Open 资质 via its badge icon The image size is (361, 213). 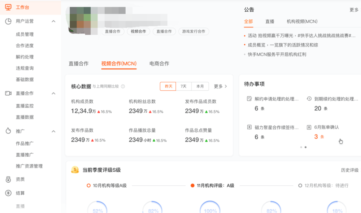[x=8, y=179]
